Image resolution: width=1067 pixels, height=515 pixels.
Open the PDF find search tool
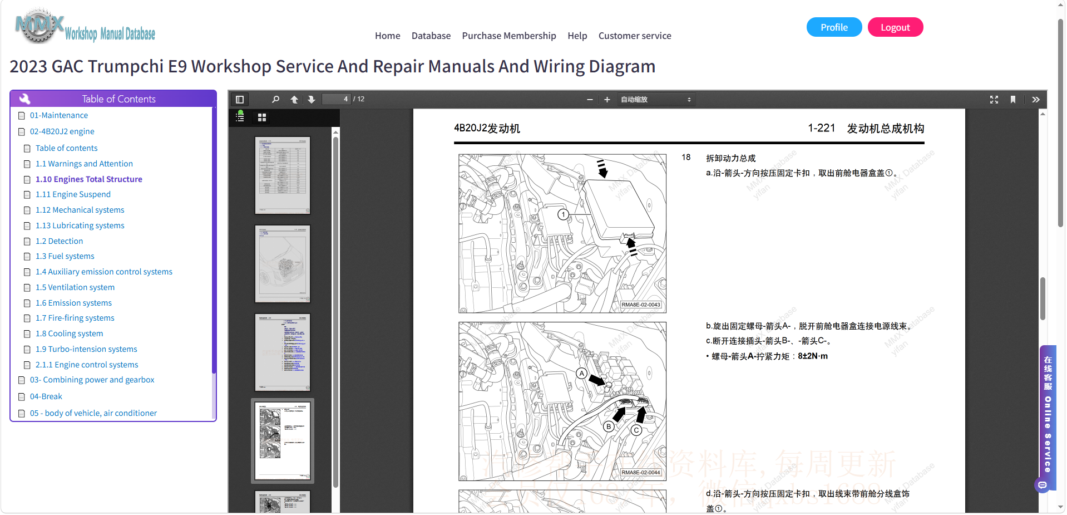click(x=275, y=100)
